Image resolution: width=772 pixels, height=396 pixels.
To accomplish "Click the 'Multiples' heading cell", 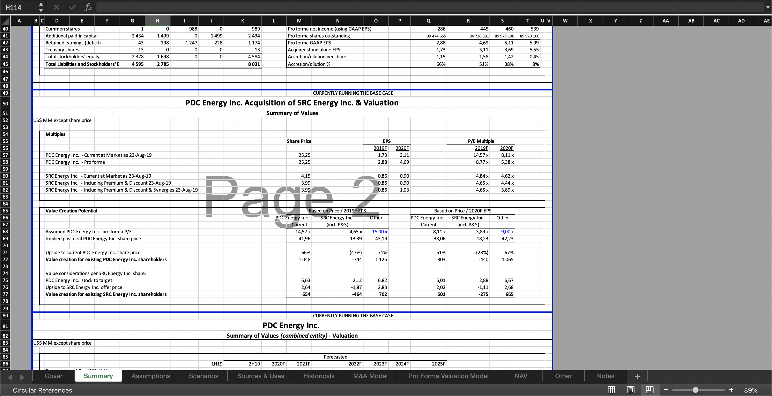I will 55,134.
